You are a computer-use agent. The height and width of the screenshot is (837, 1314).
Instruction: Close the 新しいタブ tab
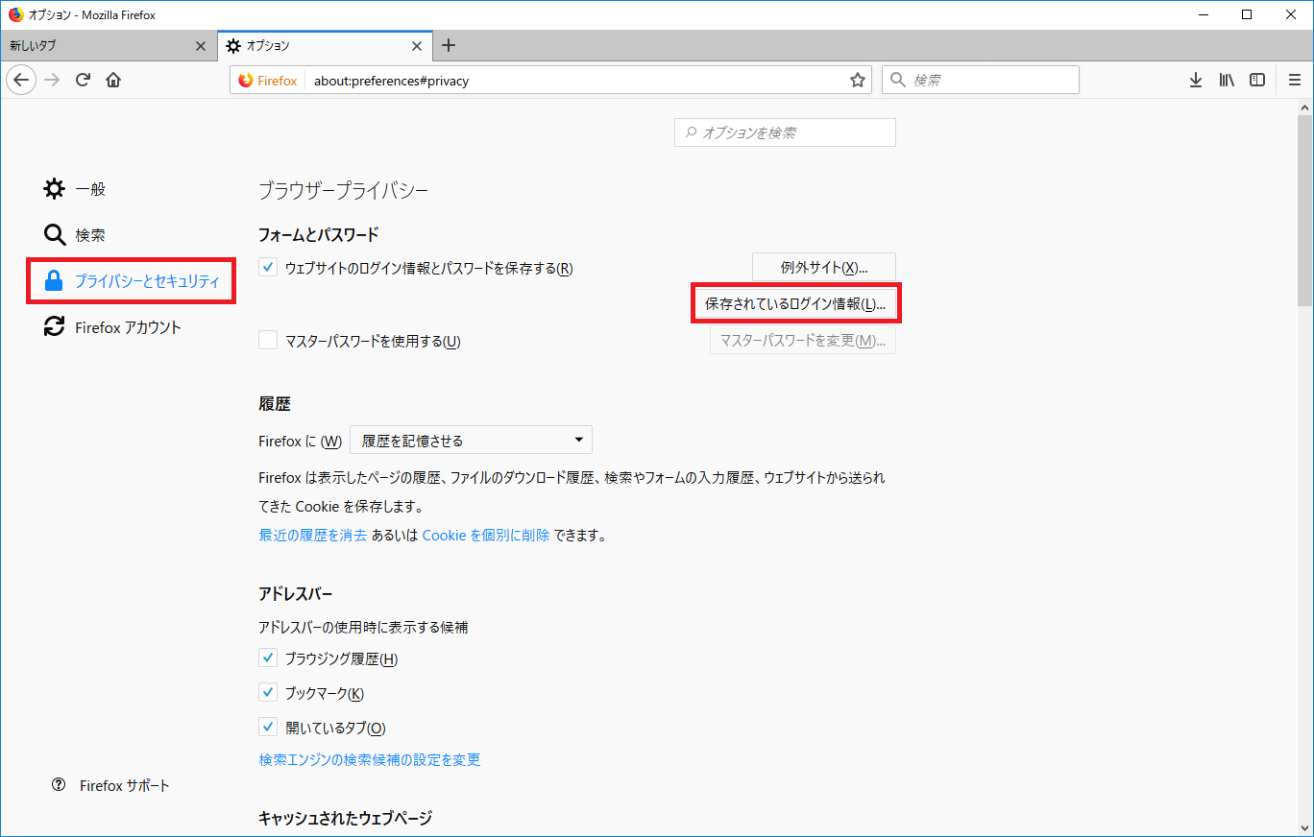(x=200, y=45)
